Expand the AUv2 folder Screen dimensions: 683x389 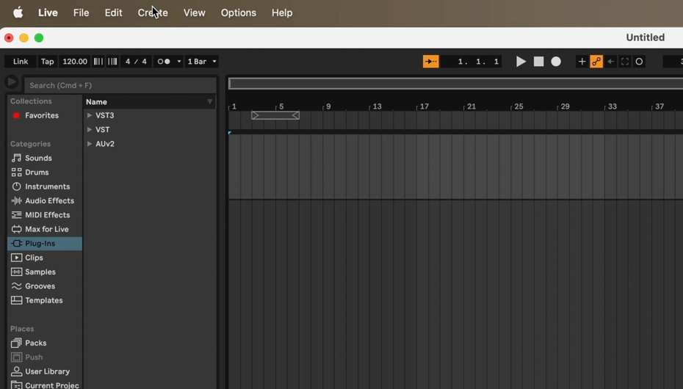(x=90, y=144)
